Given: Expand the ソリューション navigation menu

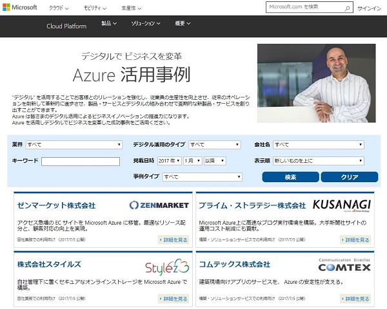Looking at the screenshot, I should pyautogui.click(x=146, y=23).
